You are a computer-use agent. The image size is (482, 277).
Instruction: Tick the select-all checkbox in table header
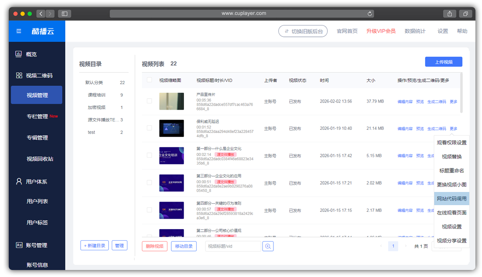tap(149, 80)
